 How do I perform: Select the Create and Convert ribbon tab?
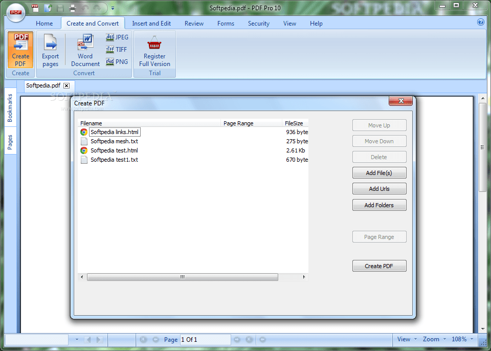click(x=93, y=24)
